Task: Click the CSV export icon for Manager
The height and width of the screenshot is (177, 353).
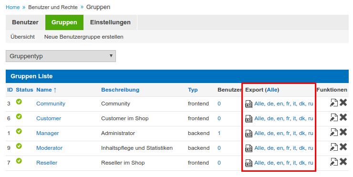Action: tap(249, 133)
